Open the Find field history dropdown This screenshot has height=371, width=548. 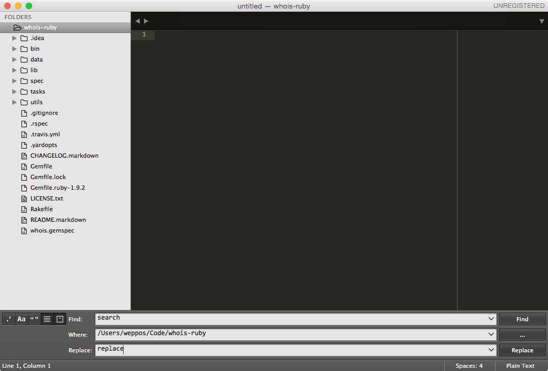point(491,319)
